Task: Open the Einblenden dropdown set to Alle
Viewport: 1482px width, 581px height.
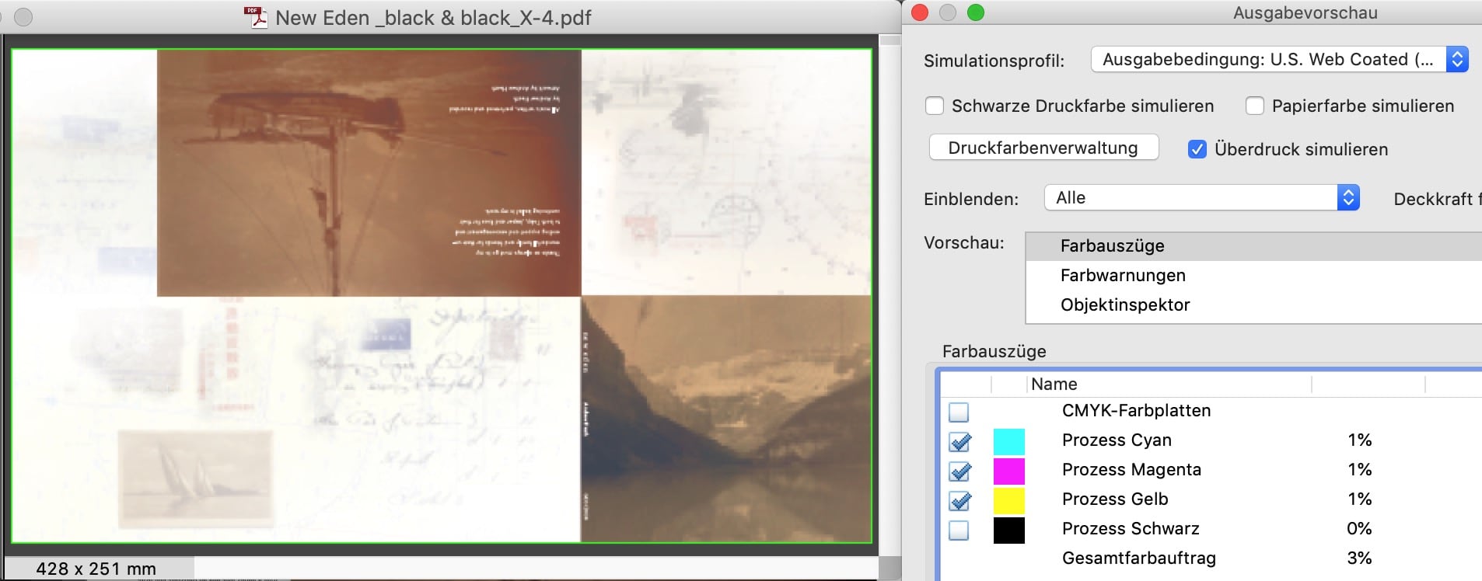Action: coord(1201,198)
